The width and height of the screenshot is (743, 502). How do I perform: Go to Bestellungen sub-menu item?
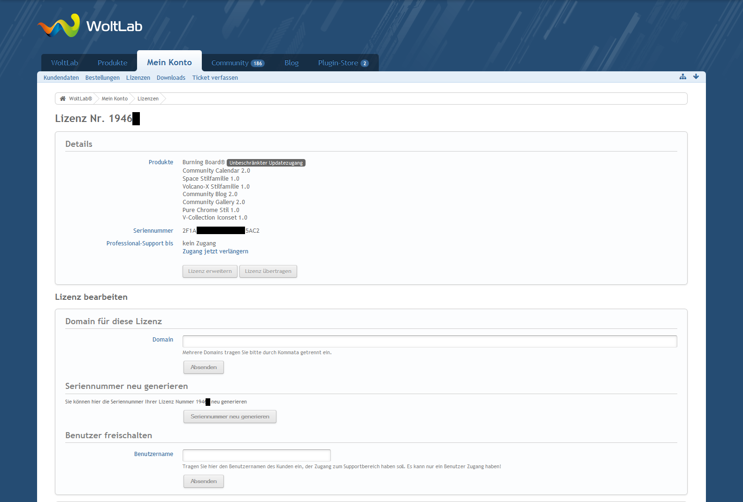pos(102,78)
